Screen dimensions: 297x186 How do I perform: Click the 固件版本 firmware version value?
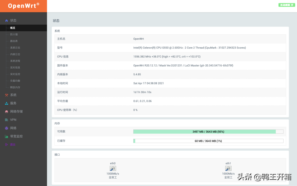click(183, 65)
